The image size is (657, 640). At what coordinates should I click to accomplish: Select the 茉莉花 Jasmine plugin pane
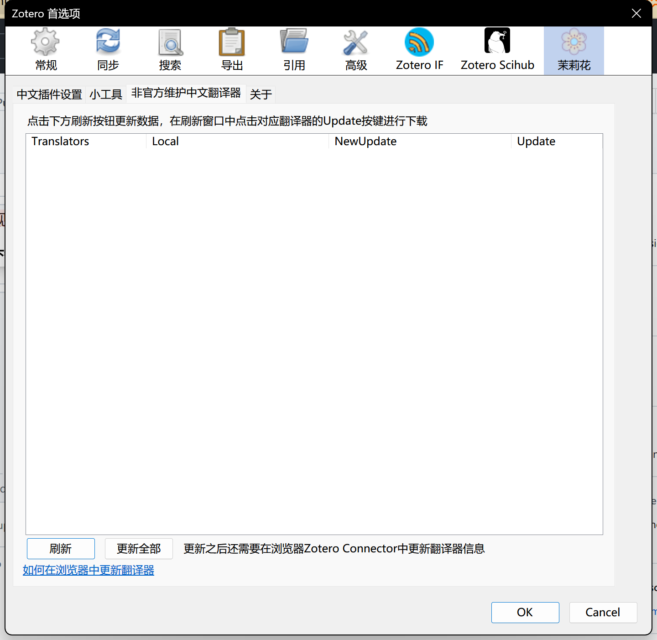coord(574,50)
